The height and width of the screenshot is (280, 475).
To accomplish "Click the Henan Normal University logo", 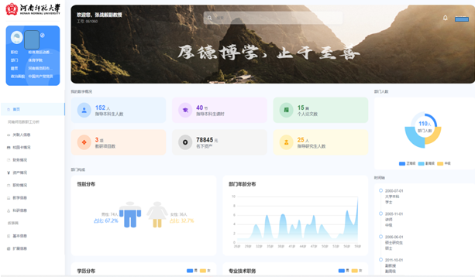I will coord(33,9).
